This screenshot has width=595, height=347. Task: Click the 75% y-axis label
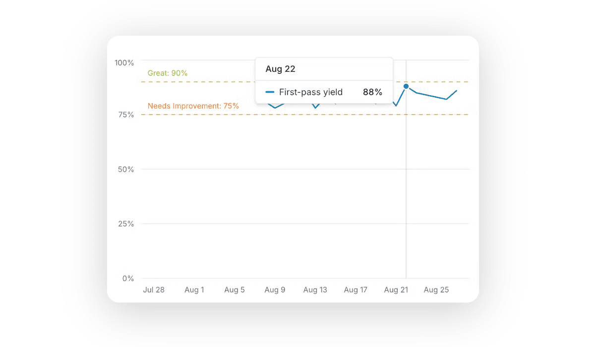[x=126, y=115]
